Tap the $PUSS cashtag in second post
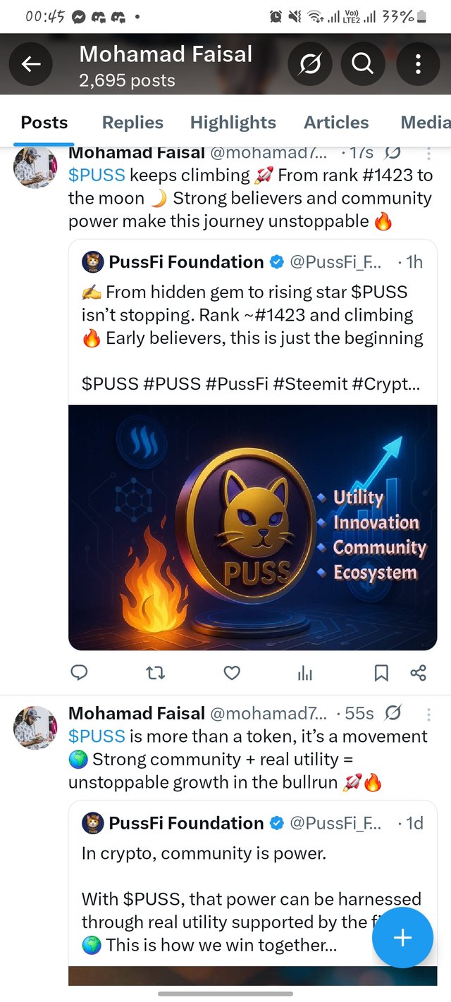Screen dimensions: 451x1002 click(x=97, y=736)
